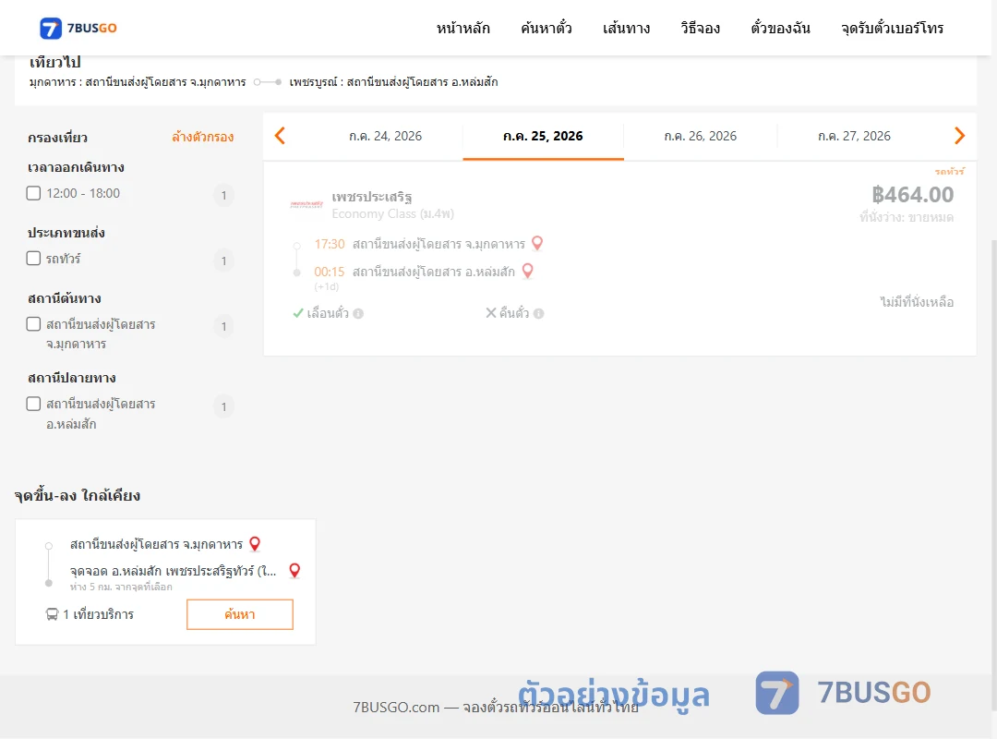Open map pin for จุดจอด อ.หล่มสัก เพชรประเสริฐทัวร์
The image size is (997, 739).
(x=294, y=570)
